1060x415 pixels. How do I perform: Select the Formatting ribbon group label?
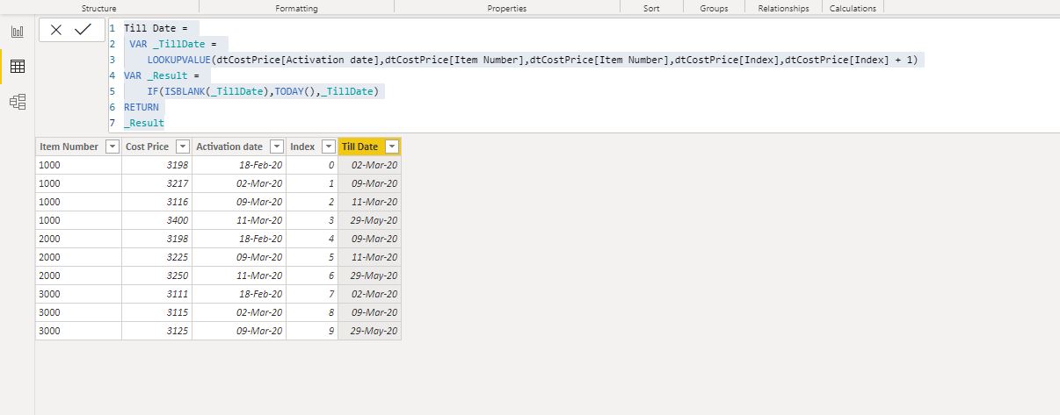(297, 8)
